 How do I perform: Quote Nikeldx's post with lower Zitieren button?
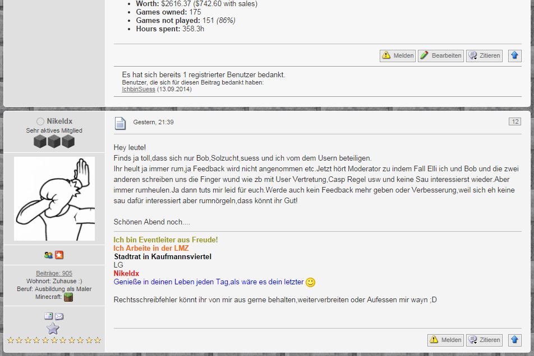[x=484, y=340]
